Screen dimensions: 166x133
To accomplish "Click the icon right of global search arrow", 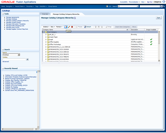I will (164, 6).
